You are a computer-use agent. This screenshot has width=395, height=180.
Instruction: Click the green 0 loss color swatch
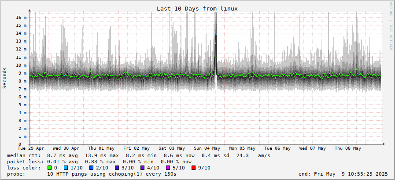click(x=49, y=168)
